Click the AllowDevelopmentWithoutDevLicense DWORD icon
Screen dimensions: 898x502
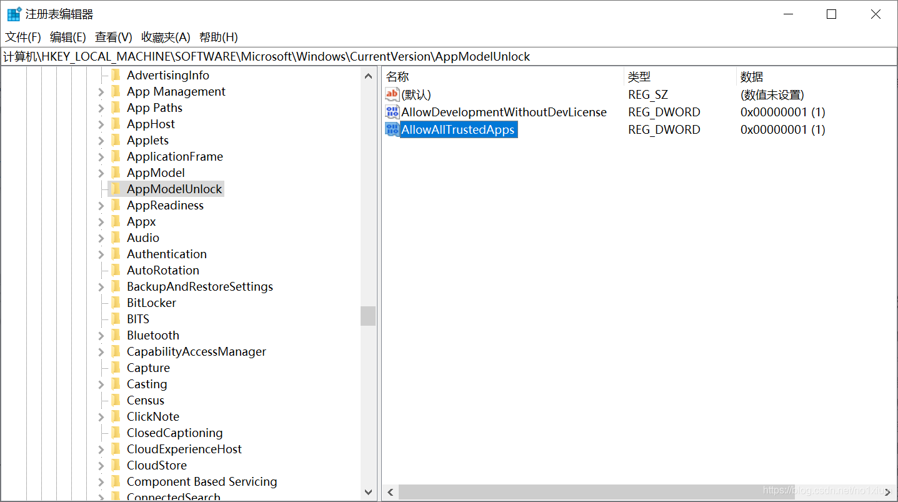392,113
